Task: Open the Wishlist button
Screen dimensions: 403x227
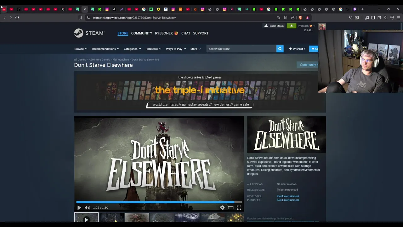Action: (x=297, y=49)
